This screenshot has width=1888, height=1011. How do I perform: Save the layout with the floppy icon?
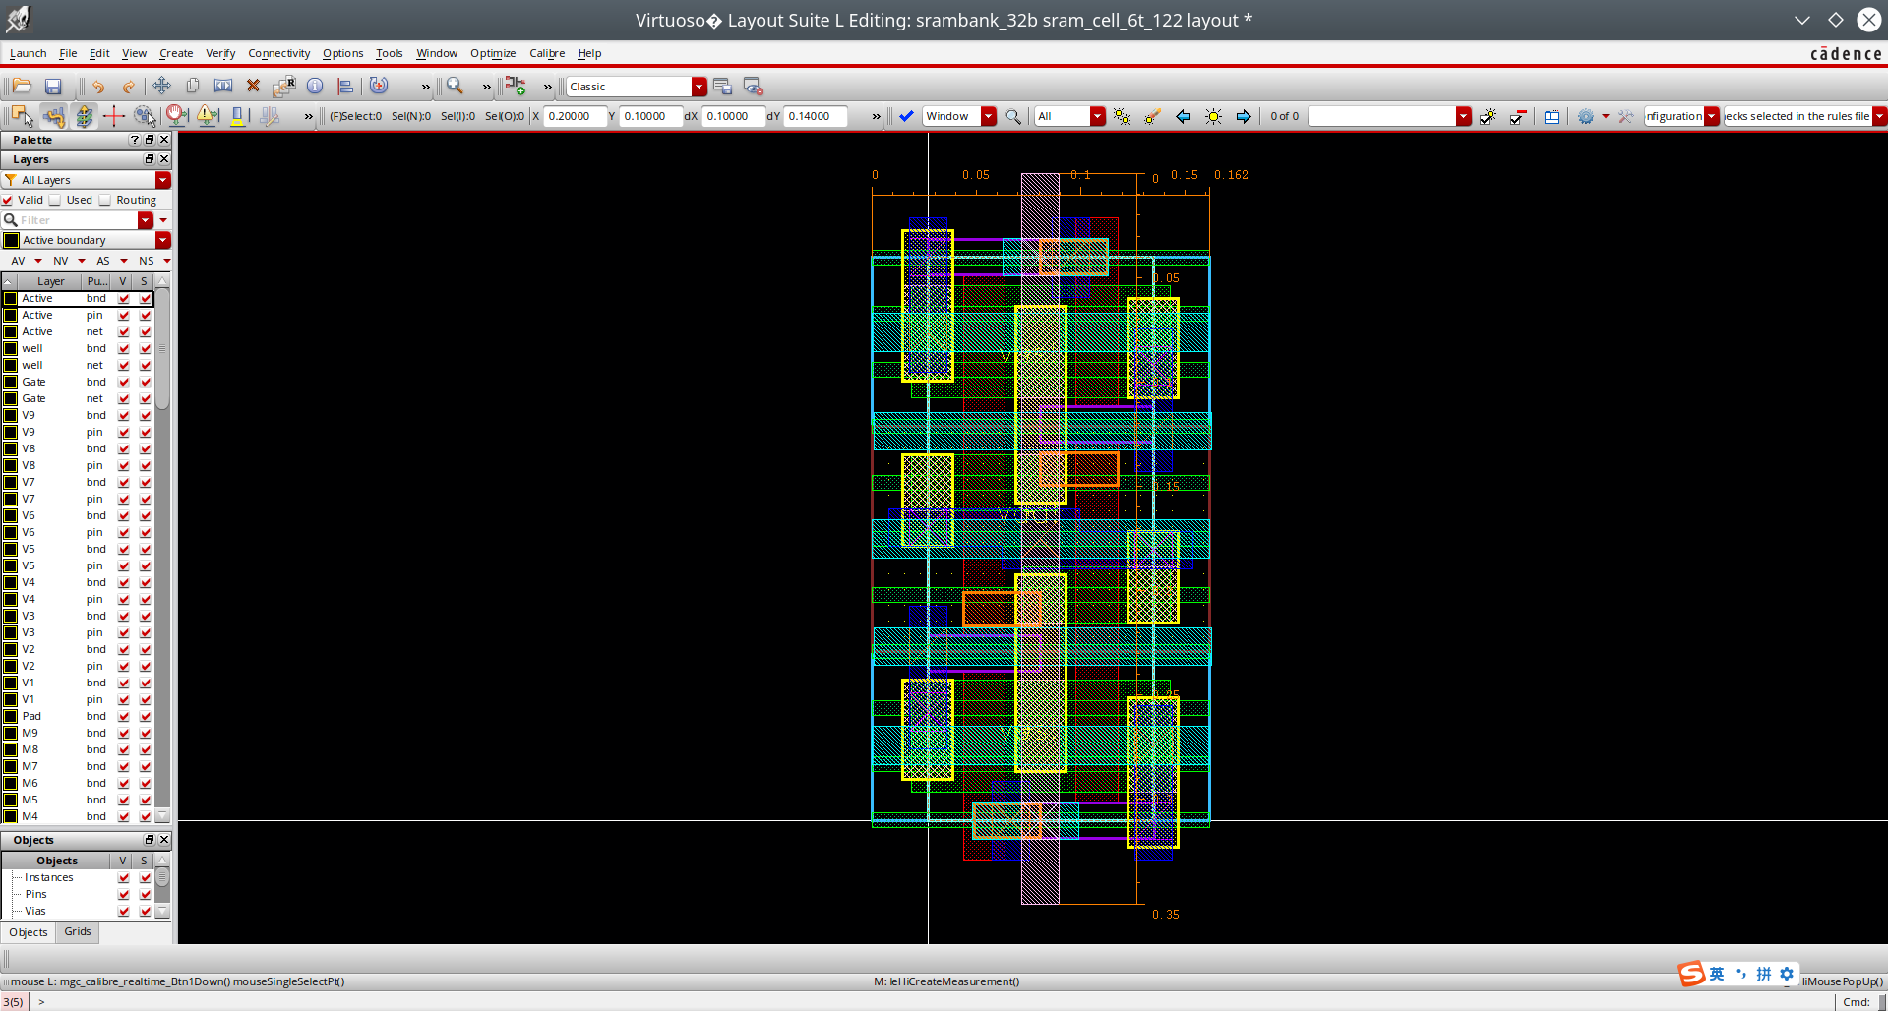pos(53,87)
